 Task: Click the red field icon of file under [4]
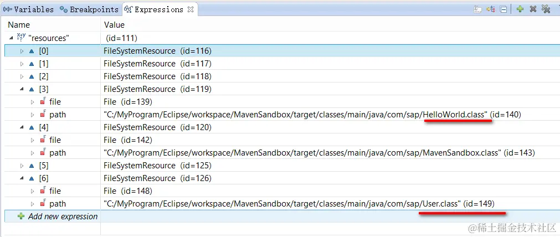click(43, 140)
